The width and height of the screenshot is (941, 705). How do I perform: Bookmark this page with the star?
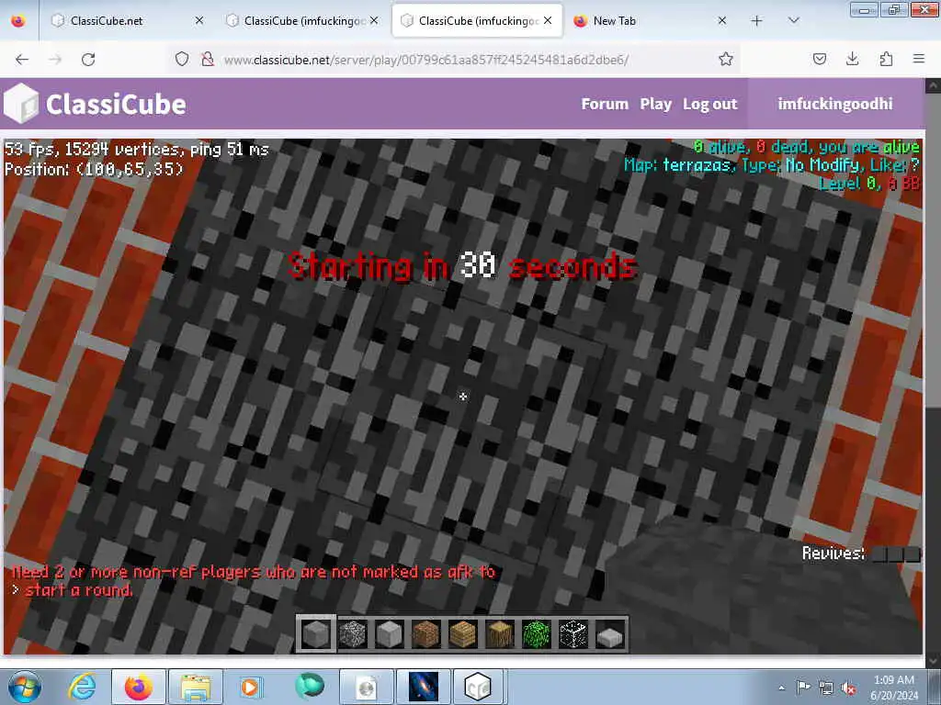(726, 59)
